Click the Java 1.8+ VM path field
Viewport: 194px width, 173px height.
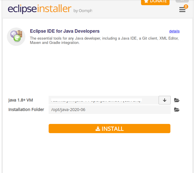tap(104, 100)
